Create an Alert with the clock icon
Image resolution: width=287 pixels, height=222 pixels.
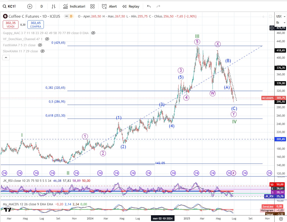(x=109, y=6)
